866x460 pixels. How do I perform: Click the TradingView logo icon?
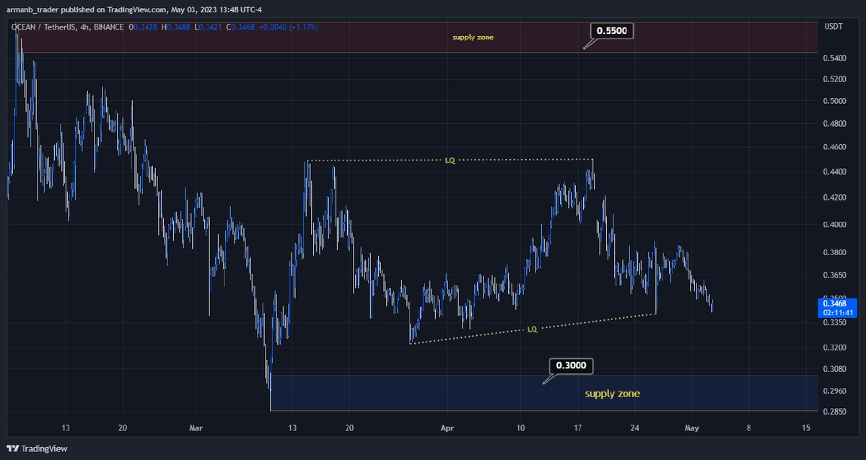point(14,448)
